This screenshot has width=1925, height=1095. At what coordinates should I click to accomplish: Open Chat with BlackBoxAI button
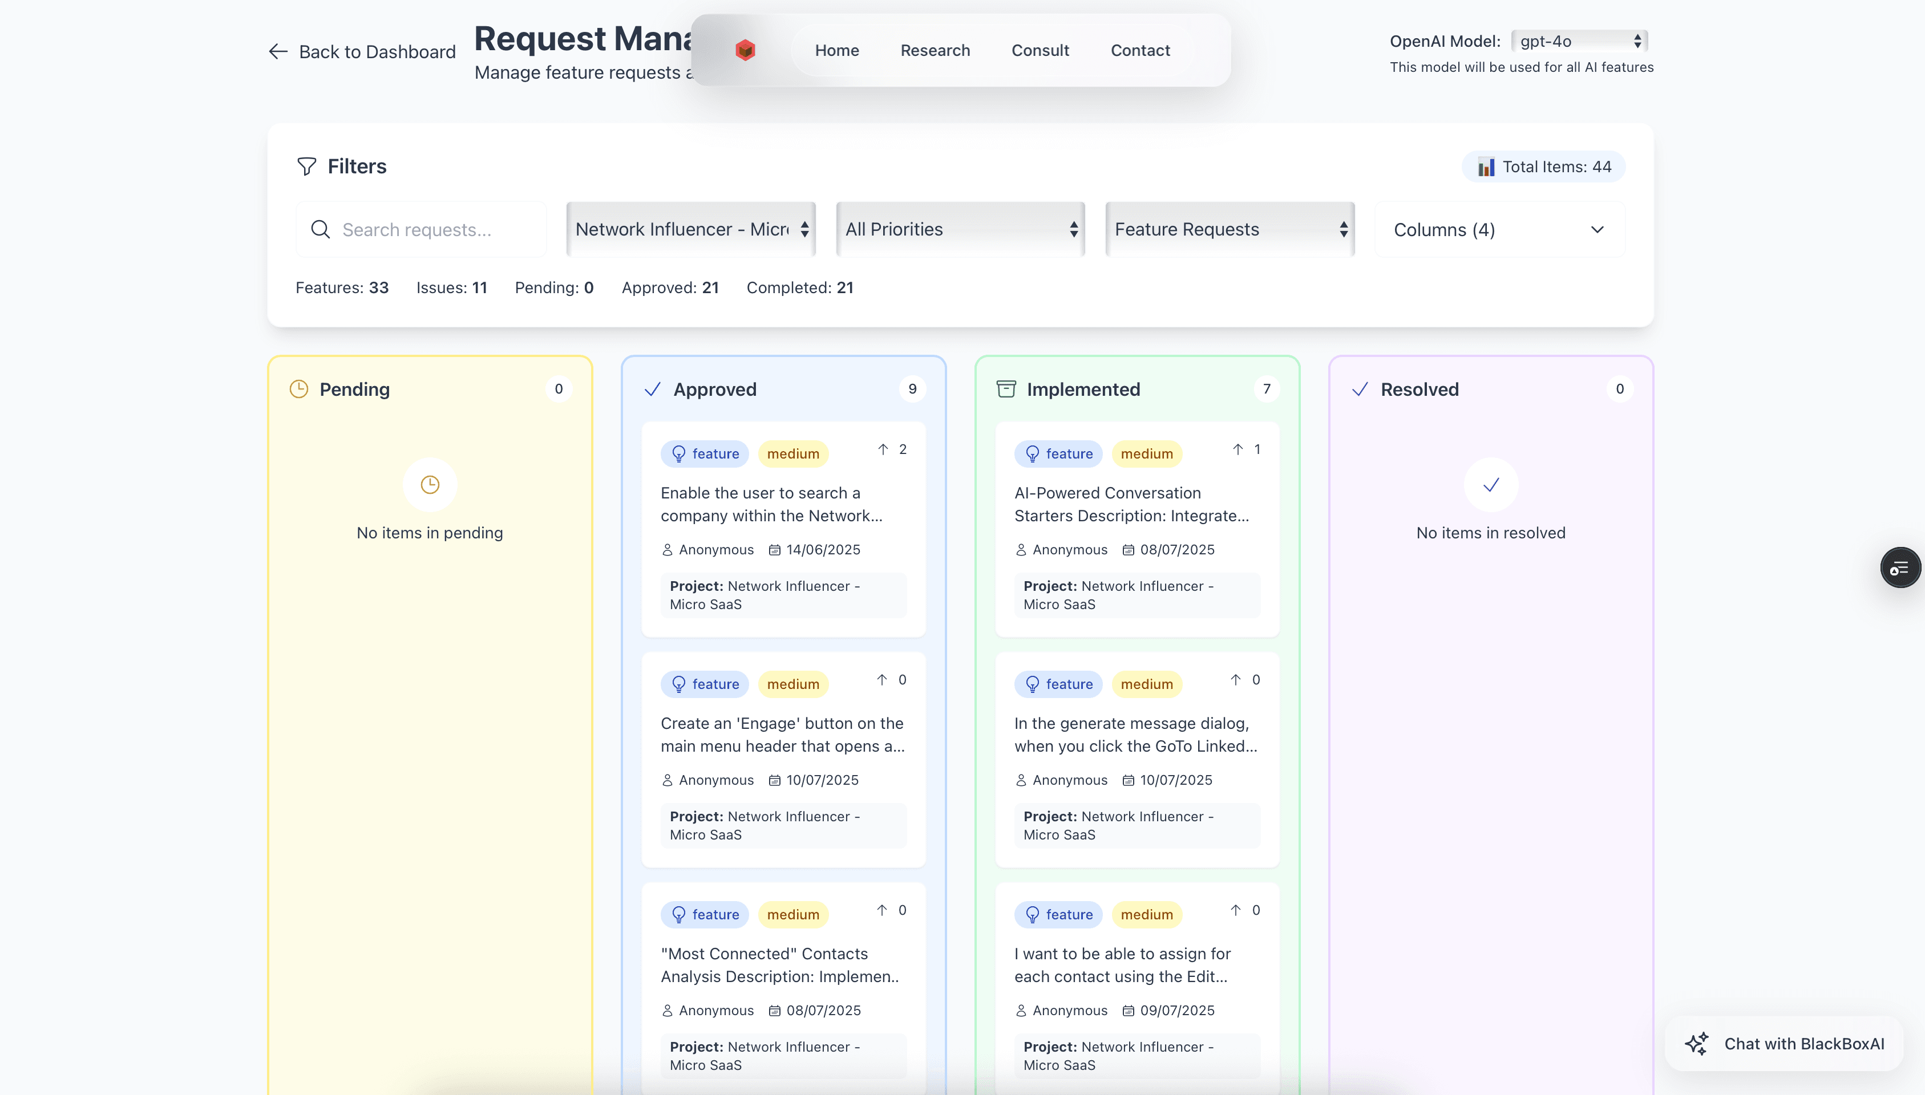coord(1784,1044)
